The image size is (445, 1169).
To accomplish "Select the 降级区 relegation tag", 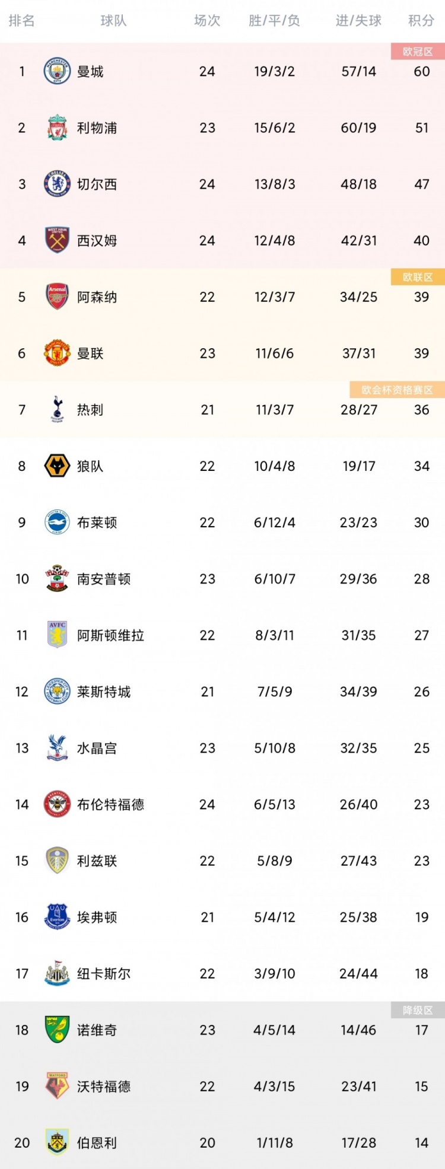I will pos(418,1010).
